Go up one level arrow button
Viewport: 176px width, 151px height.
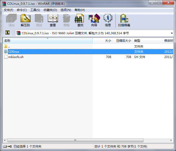(x=7, y=32)
